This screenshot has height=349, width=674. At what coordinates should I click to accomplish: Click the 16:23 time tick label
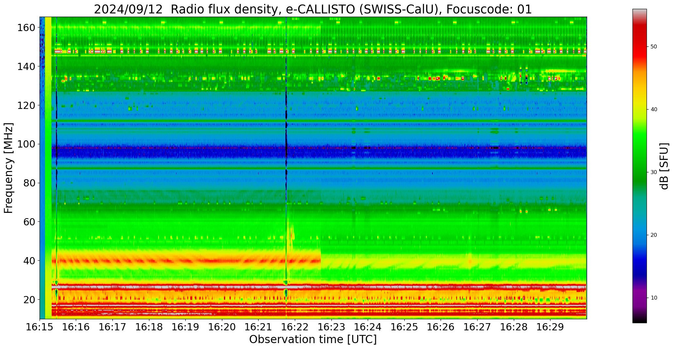click(x=331, y=327)
